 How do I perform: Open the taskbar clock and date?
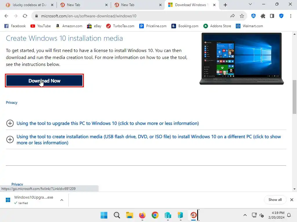click(x=276, y=215)
